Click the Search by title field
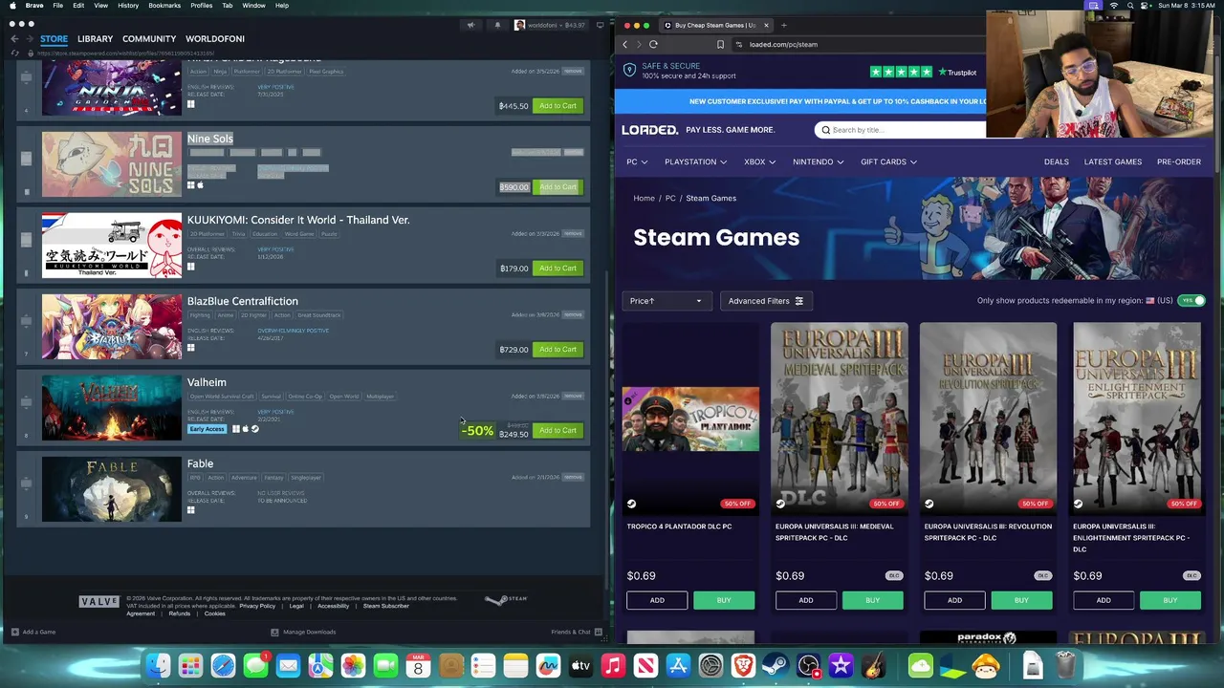 pos(902,130)
